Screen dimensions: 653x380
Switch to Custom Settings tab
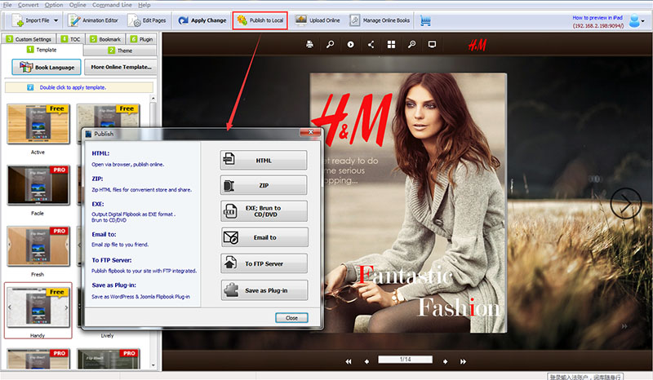(29, 39)
